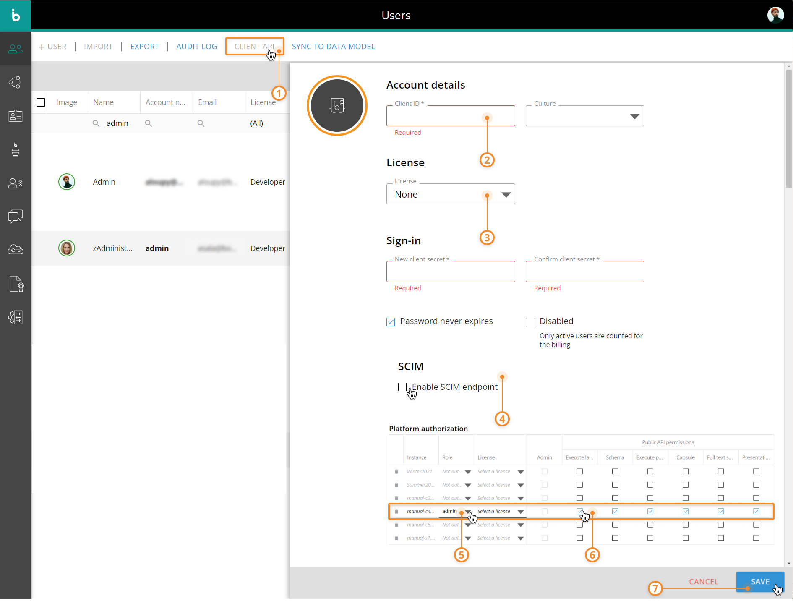
Task: Click the scrollbar down arrow
Action: point(789,564)
